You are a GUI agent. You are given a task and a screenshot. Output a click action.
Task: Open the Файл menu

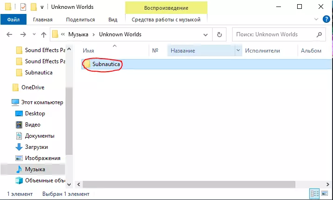[13, 20]
